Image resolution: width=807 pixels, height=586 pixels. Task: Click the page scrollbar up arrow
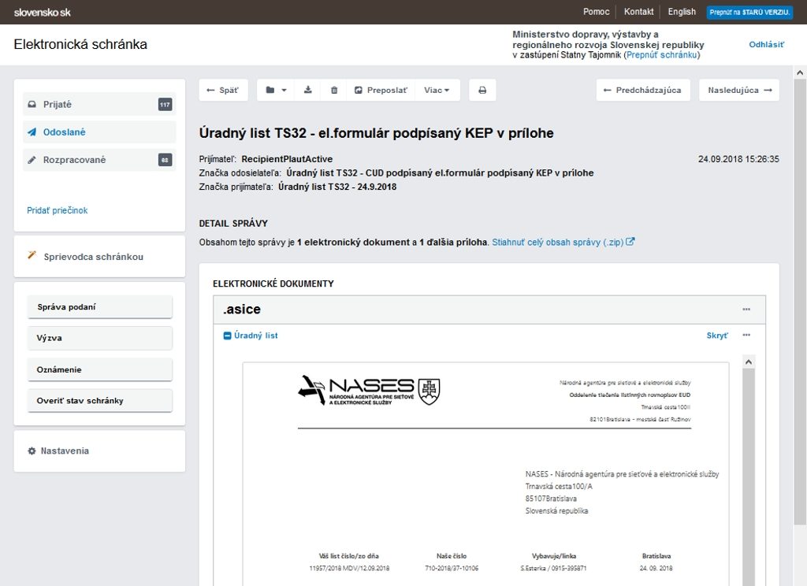pos(800,72)
